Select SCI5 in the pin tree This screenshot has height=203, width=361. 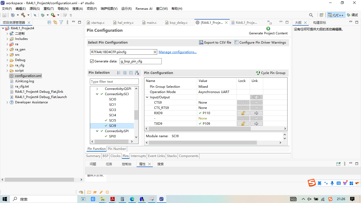click(113, 121)
